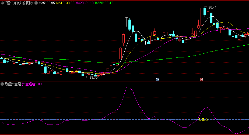Open dropdown next to 中兴通讯 chart title
Screen dimensions: 249x135
[x=36, y=3]
